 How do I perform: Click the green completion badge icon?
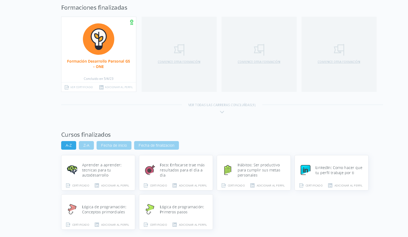[132, 22]
